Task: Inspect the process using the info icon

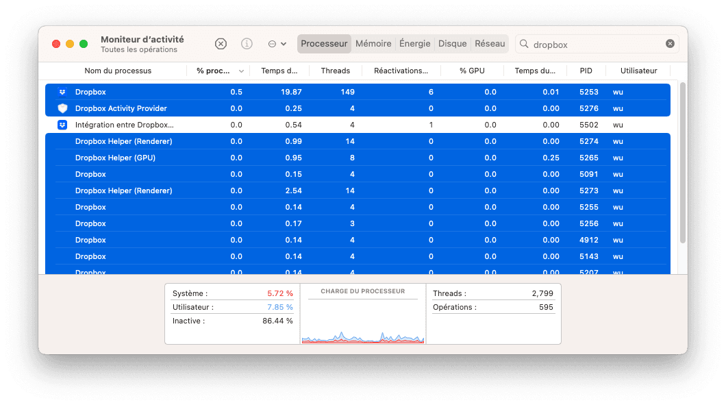Action: (x=246, y=44)
